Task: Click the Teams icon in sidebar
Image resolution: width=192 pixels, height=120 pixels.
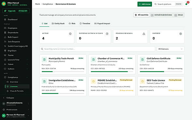Action: click(5, 55)
